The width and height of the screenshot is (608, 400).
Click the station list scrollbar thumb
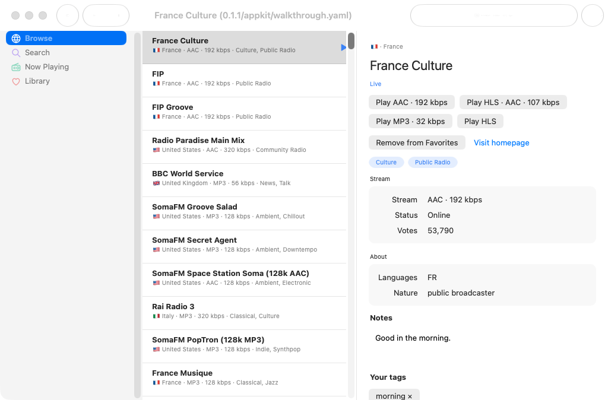point(351,41)
